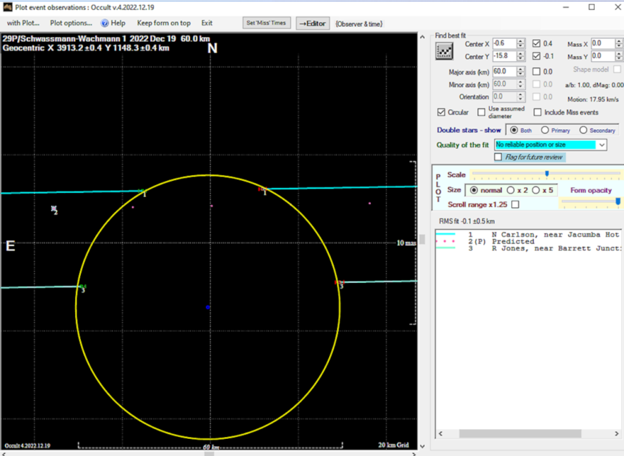The height and width of the screenshot is (456, 624).
Task: Open the with Plot... menu
Action: (22, 23)
